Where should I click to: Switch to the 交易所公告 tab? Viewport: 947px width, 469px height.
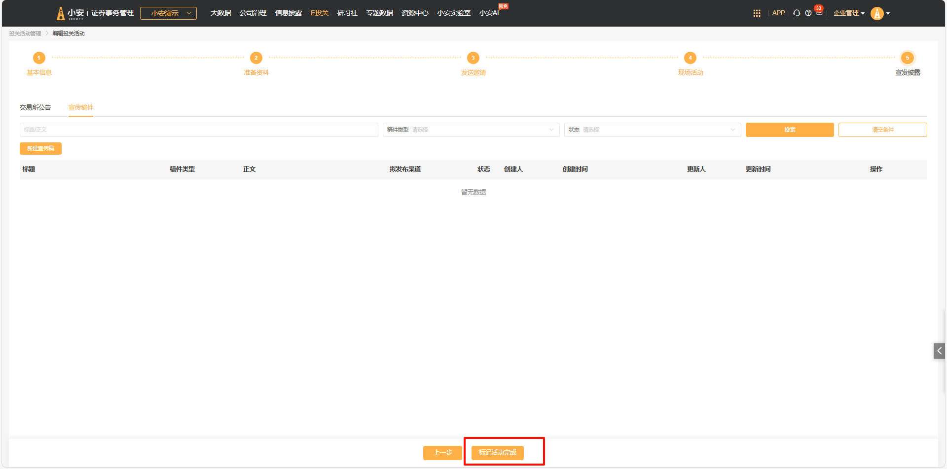point(36,107)
